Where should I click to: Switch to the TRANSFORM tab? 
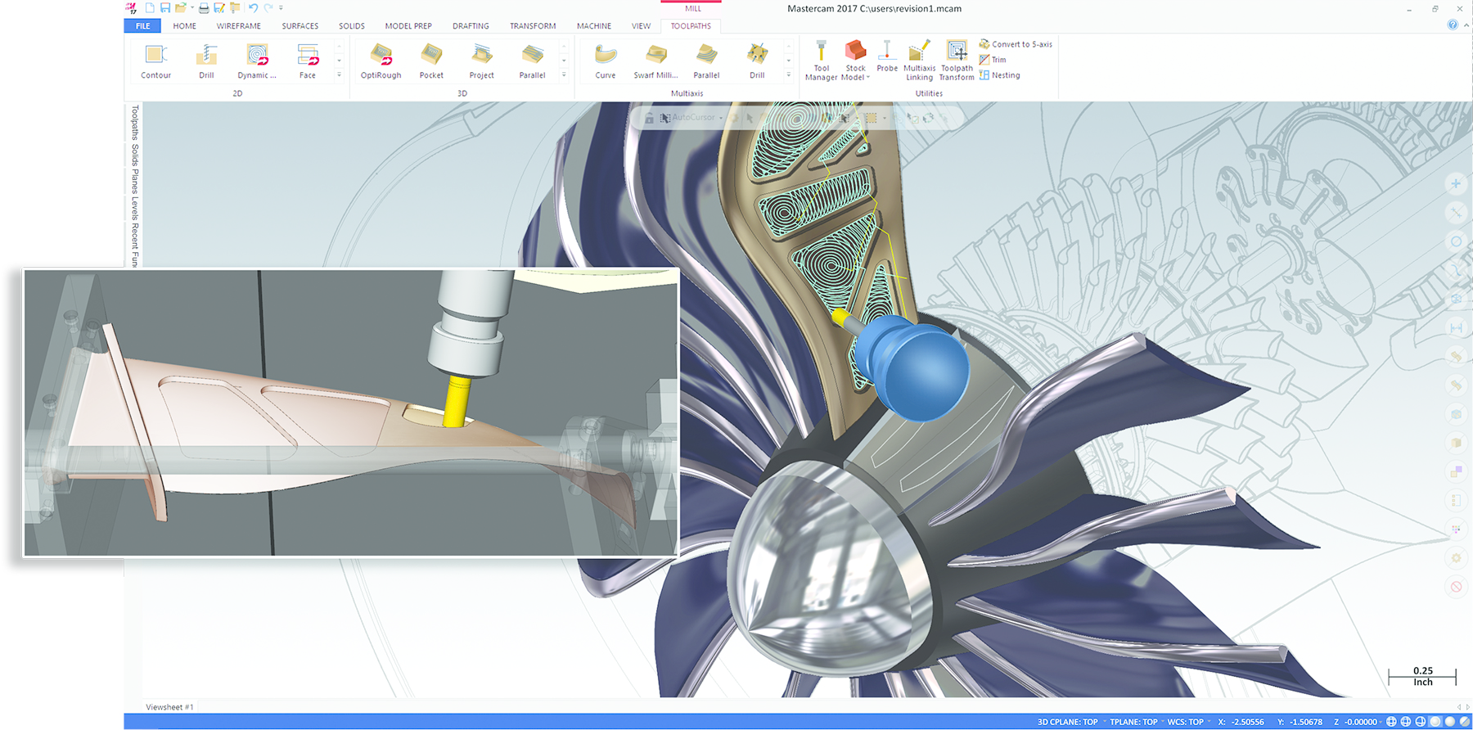[533, 26]
